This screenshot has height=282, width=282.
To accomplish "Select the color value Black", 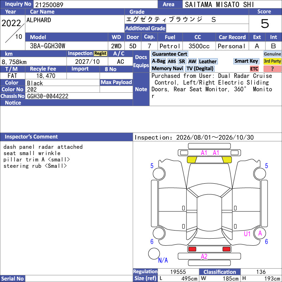I will (35, 83).
